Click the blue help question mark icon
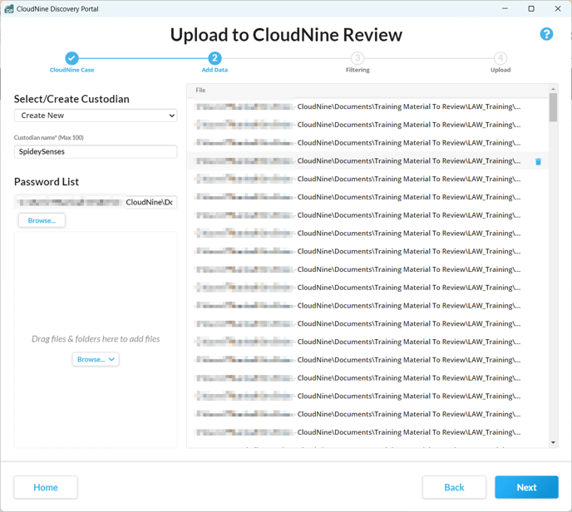The image size is (572, 512). point(546,34)
